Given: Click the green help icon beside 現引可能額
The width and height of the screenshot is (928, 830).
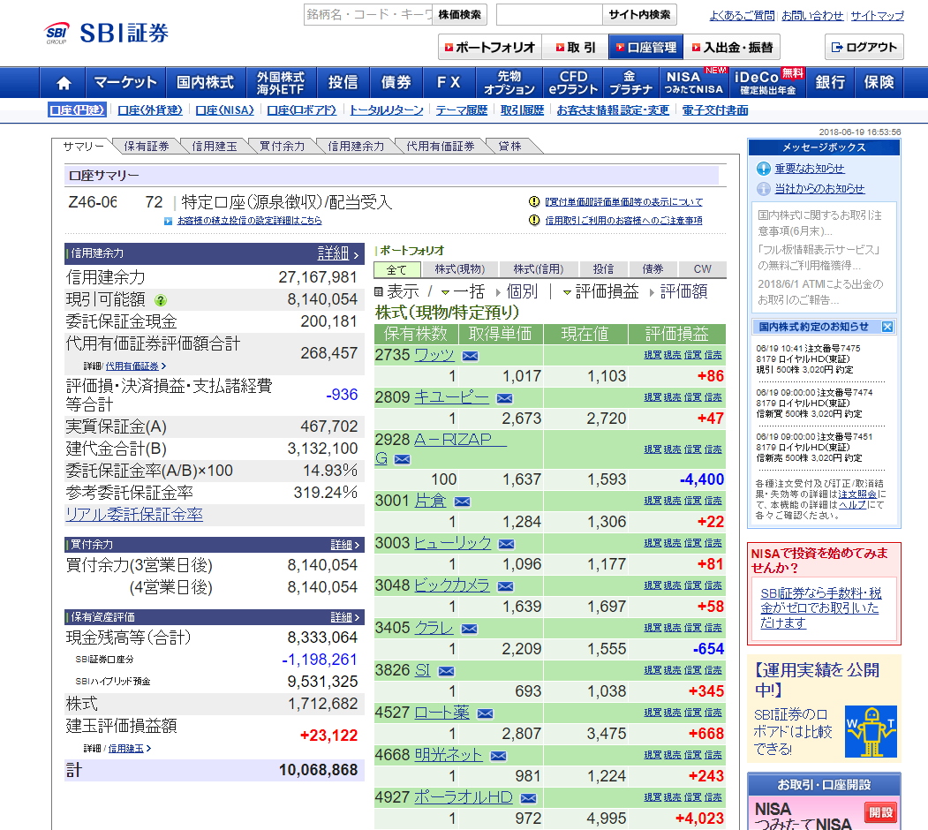Looking at the screenshot, I should click(x=161, y=300).
